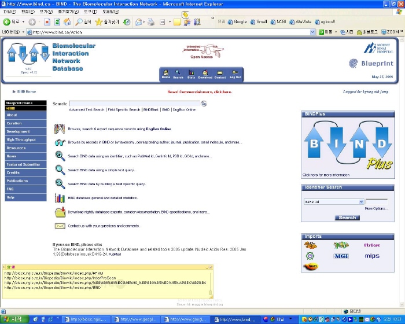The width and height of the screenshot is (405, 324).
Task: Click the Download icon in BIND navigation bar
Action: 205,74
